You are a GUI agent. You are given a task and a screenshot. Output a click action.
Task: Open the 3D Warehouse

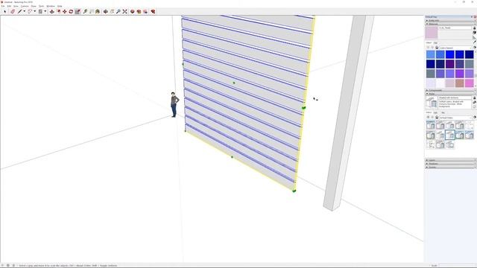[x=133, y=11]
